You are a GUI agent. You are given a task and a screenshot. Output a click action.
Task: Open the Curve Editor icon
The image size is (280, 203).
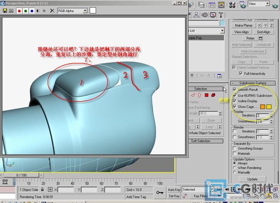point(212,5)
